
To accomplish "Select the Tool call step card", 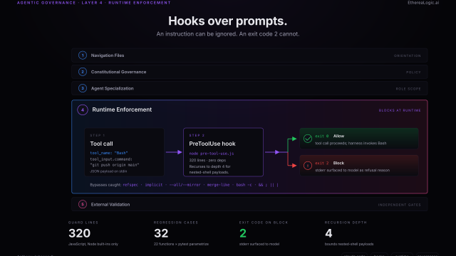I will [124, 152].
